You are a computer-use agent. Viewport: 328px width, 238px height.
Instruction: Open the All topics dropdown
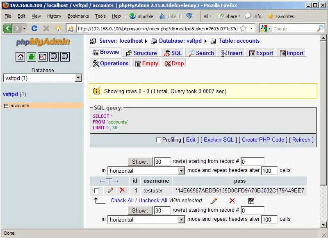[x=207, y=16]
